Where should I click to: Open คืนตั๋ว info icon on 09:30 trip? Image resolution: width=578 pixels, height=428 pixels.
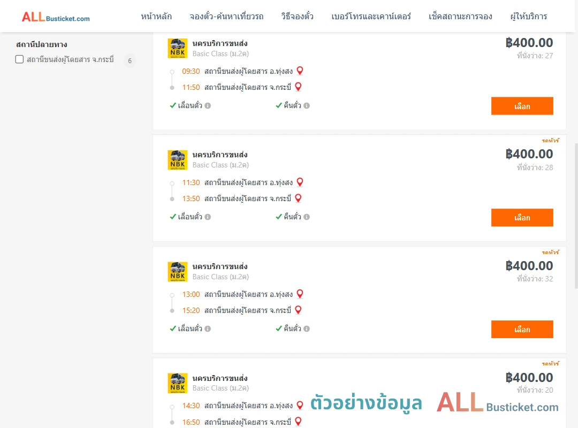coord(307,106)
